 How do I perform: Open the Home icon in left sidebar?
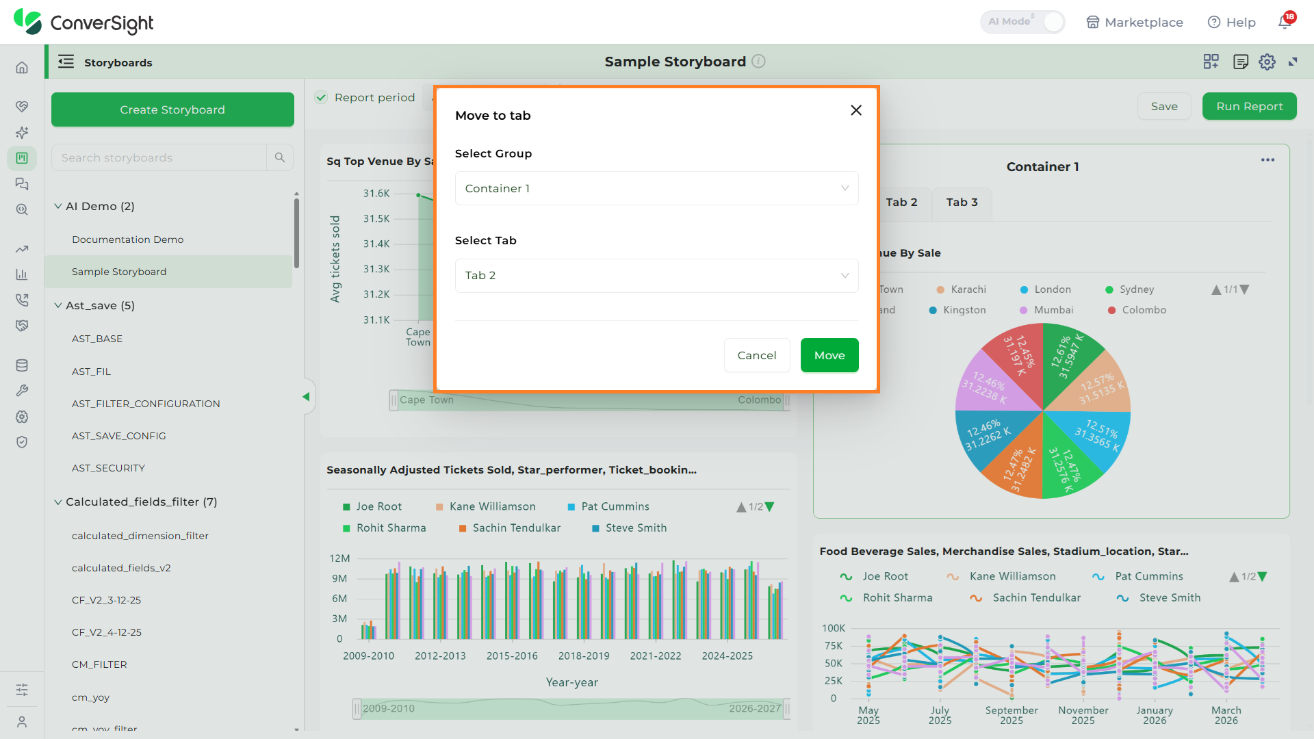pyautogui.click(x=22, y=67)
